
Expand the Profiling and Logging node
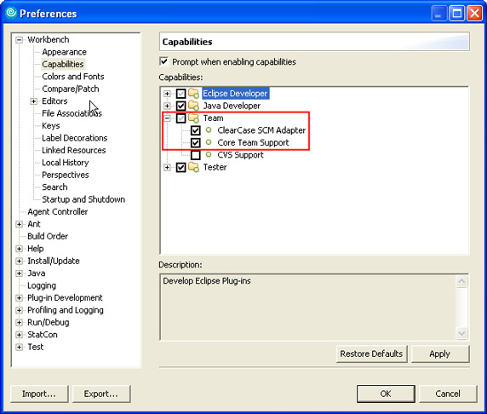pos(20,310)
